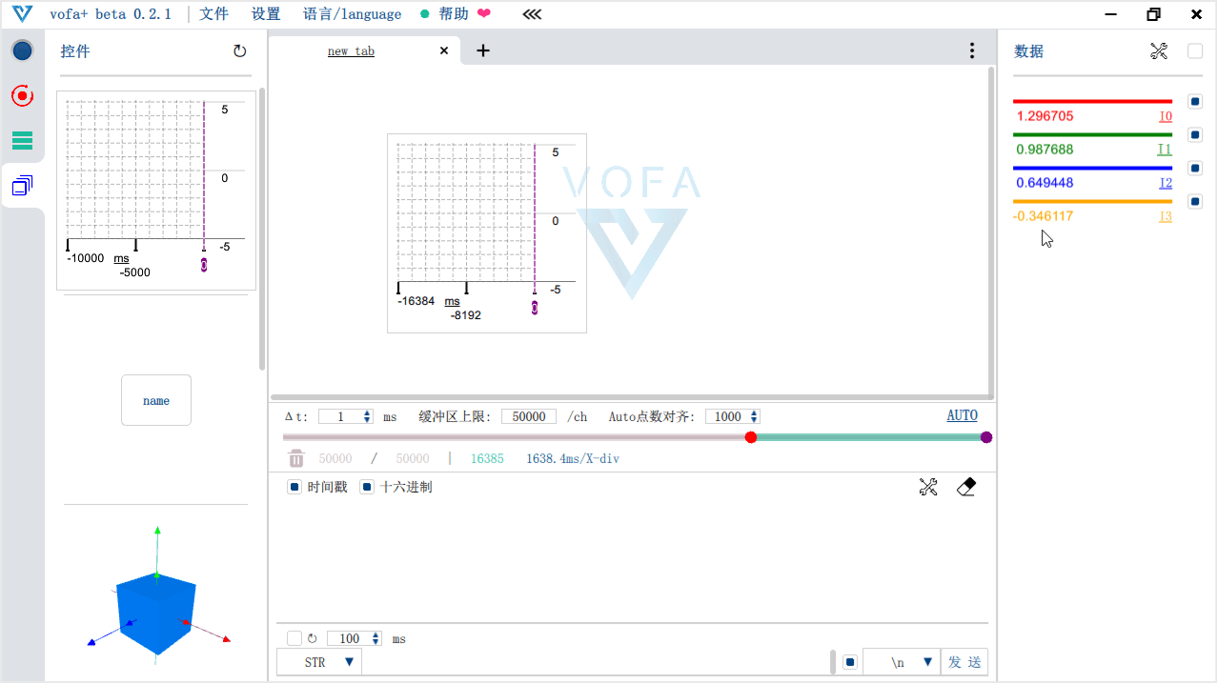The height and width of the screenshot is (683, 1217).
Task: Open the 设置 menu
Action: [x=266, y=14]
